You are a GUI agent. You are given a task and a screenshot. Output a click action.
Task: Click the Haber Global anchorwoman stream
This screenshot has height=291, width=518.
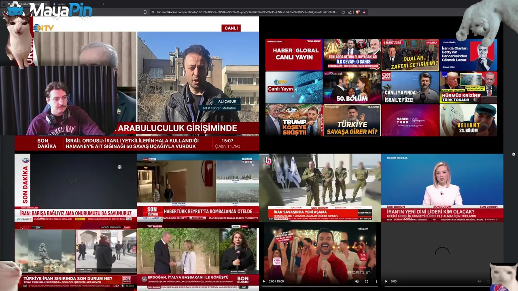442,188
